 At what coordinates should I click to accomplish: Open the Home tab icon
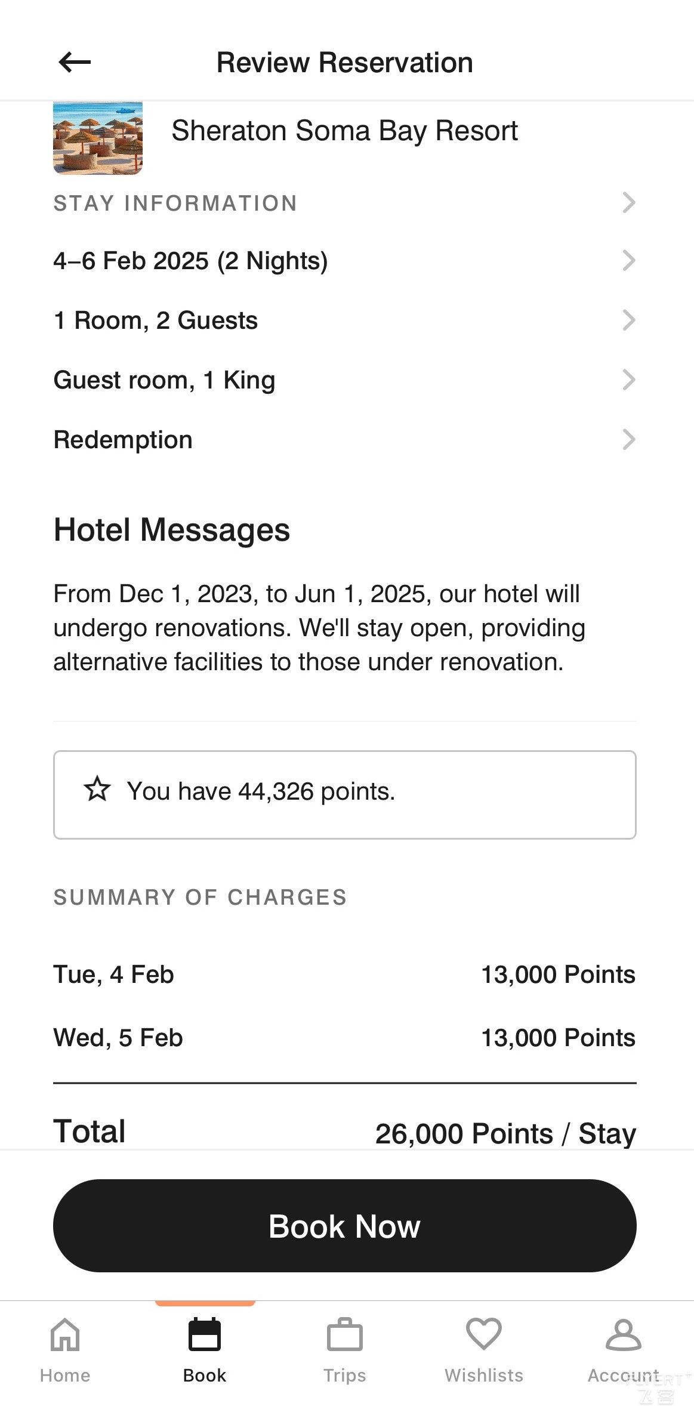pyautogui.click(x=65, y=1335)
